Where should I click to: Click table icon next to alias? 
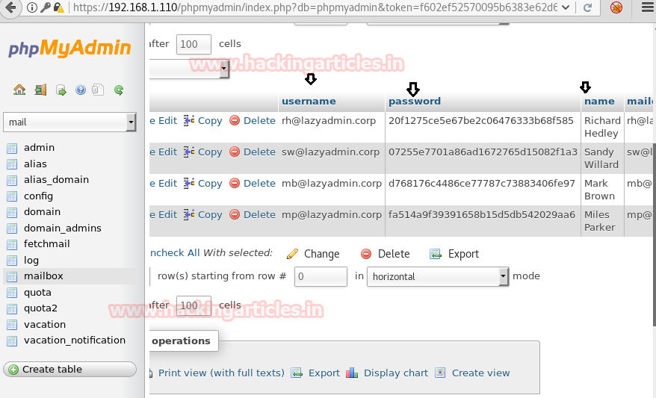pos(12,164)
